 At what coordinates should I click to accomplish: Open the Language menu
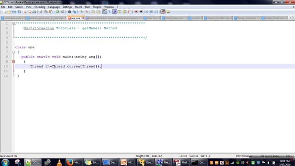[x=54, y=7]
